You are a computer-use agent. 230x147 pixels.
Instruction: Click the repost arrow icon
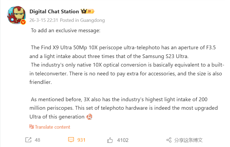(x=28, y=140)
